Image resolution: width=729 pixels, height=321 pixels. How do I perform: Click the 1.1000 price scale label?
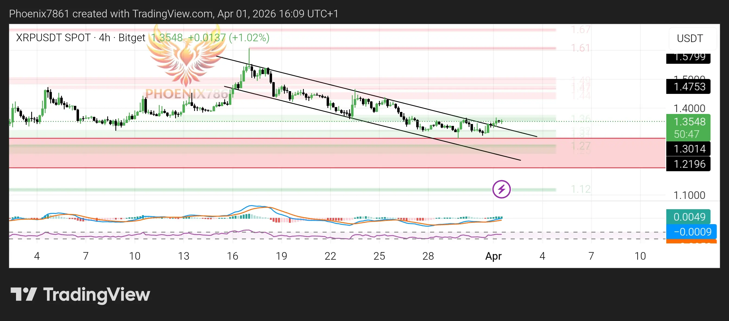click(689, 195)
